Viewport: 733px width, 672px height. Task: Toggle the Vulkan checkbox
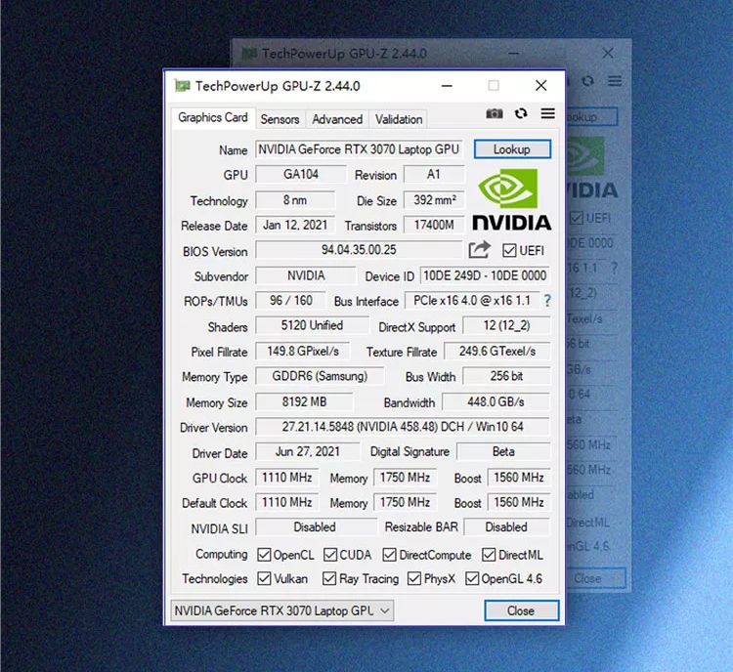click(264, 578)
